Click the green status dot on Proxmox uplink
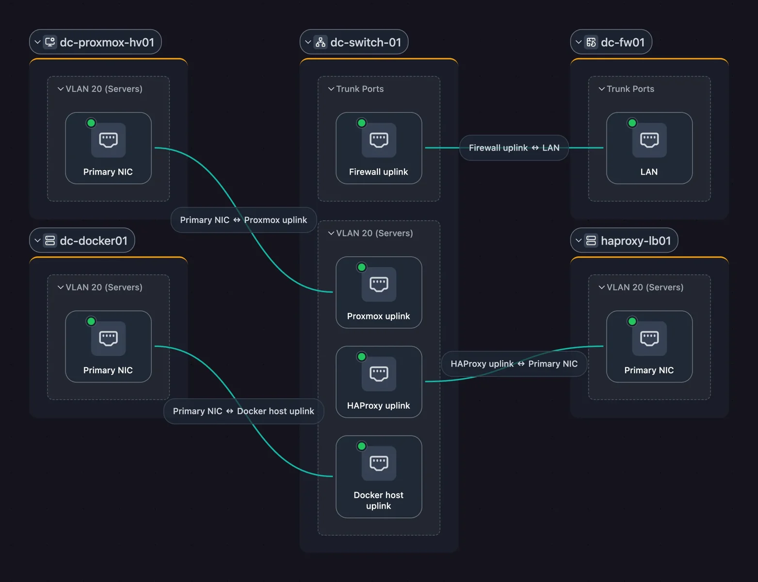The width and height of the screenshot is (758, 582). point(361,267)
